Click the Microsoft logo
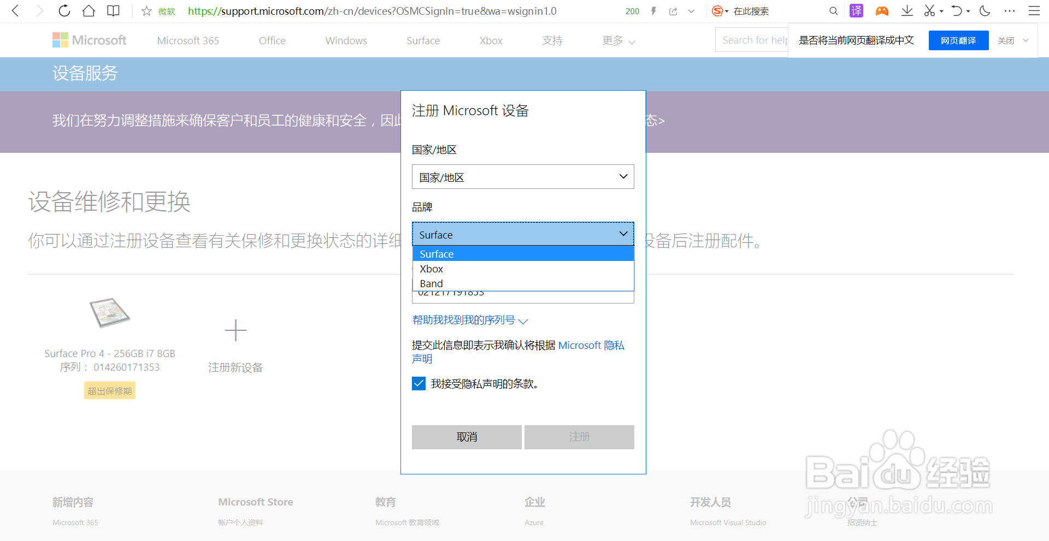The width and height of the screenshot is (1049, 541). click(x=89, y=40)
